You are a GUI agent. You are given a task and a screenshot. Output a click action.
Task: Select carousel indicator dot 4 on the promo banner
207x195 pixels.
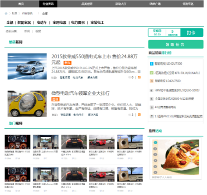pos(155,161)
